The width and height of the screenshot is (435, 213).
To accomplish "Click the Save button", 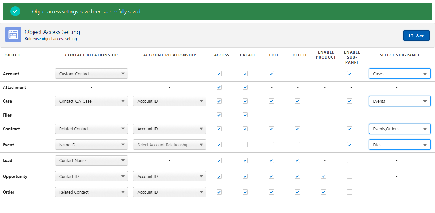I will pyautogui.click(x=416, y=35).
